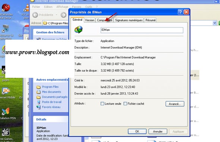The width and height of the screenshot is (220, 142).
Task: Click the description text Internet Download Manager (IDM)
Action: (x=121, y=47)
